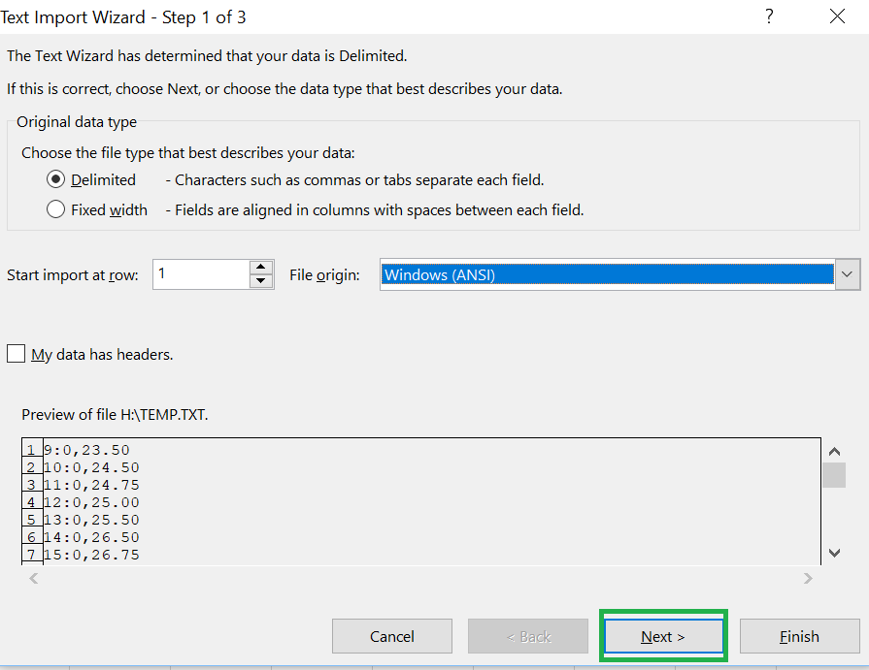The image size is (869, 670).
Task: Click the preview pane right scroll arrow
Action: coord(808,578)
